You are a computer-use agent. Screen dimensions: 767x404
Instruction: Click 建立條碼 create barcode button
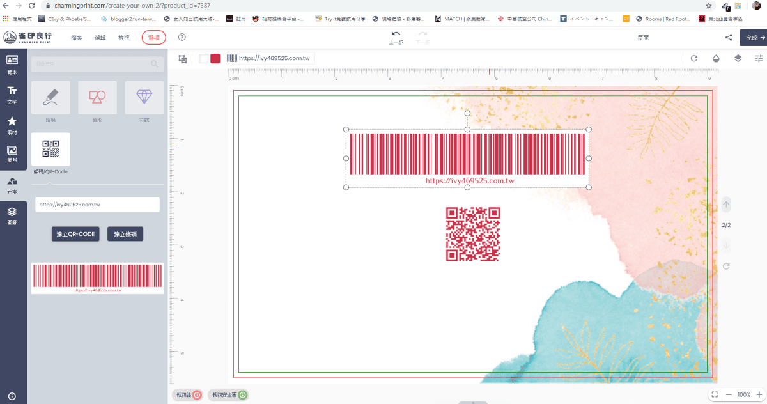pyautogui.click(x=125, y=234)
